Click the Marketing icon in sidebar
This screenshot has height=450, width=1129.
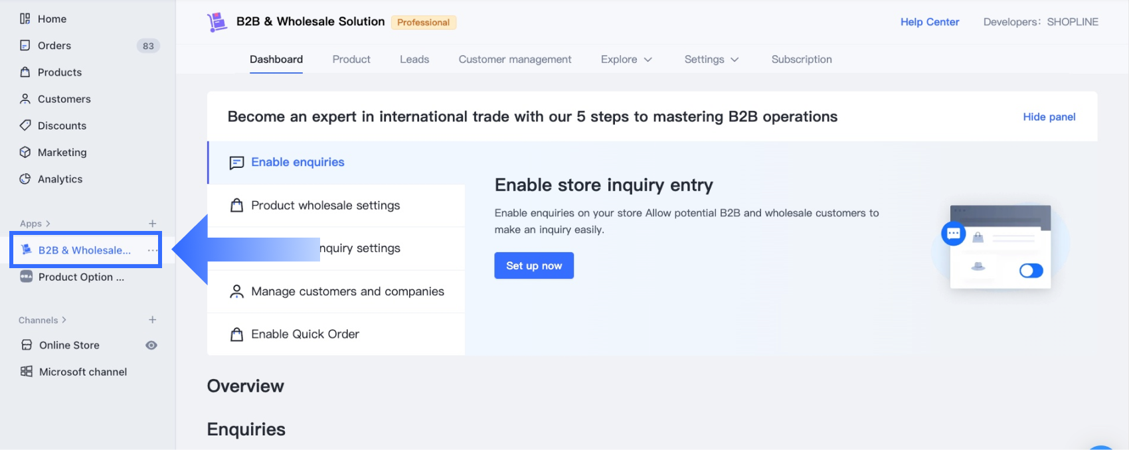pos(25,152)
